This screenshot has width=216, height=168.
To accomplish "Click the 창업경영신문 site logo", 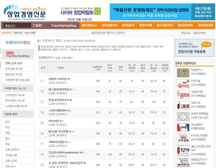I will (x=24, y=12).
